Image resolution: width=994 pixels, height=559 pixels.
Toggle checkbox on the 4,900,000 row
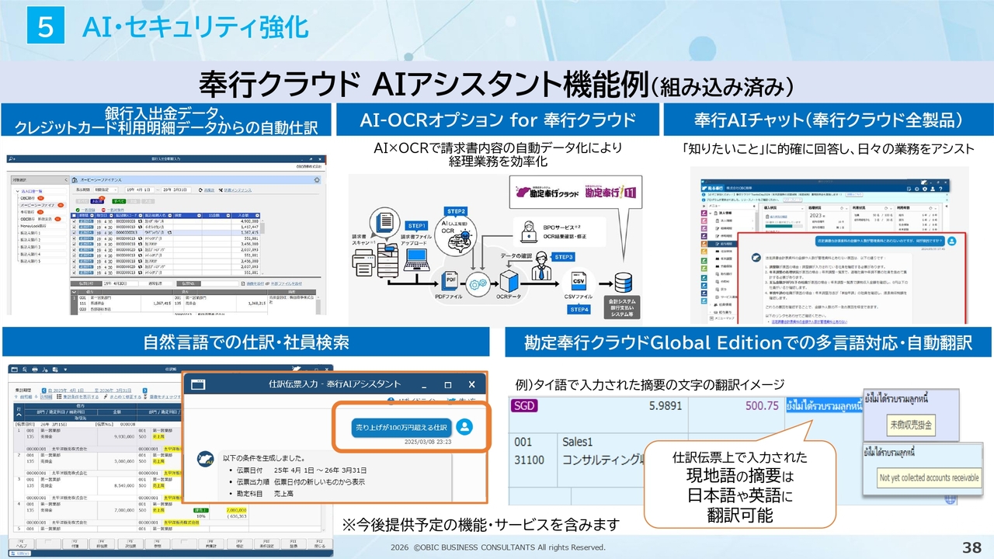[75, 220]
